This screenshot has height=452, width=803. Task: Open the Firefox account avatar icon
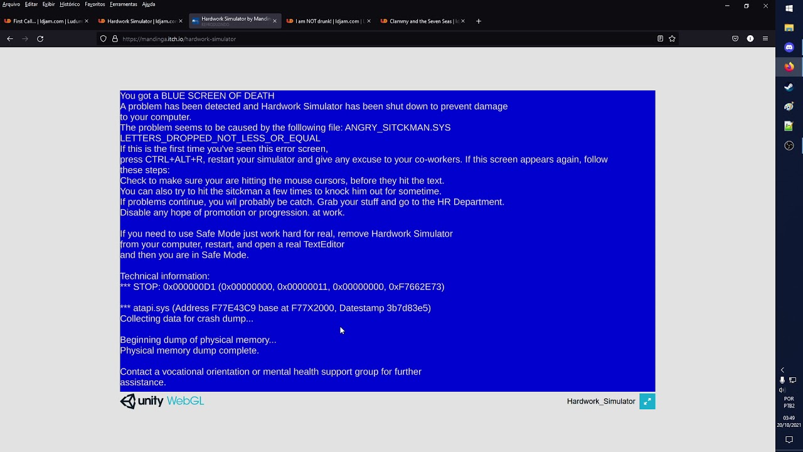pyautogui.click(x=750, y=39)
